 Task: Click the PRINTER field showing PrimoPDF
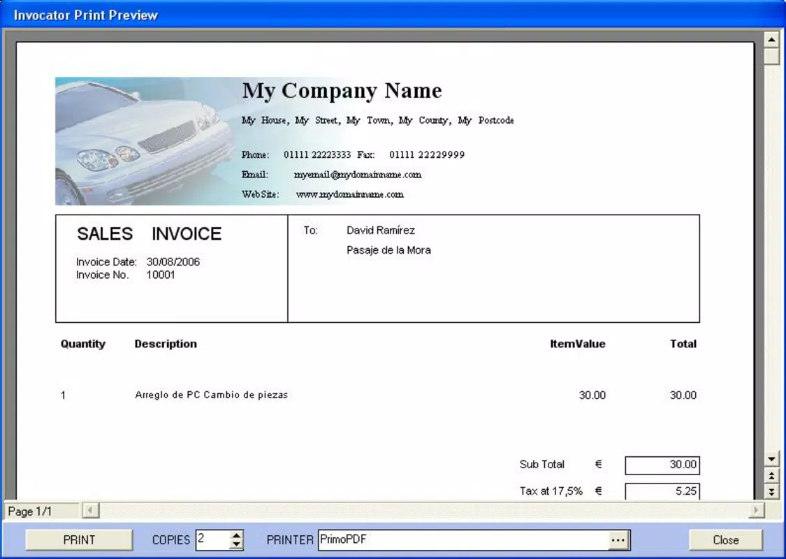click(x=464, y=539)
